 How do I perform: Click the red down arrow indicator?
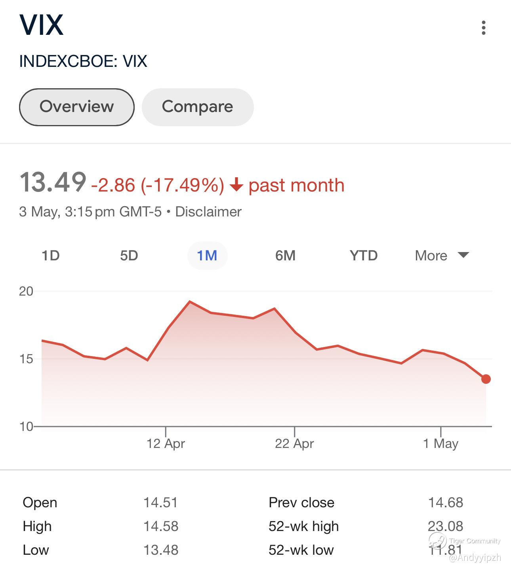(236, 185)
